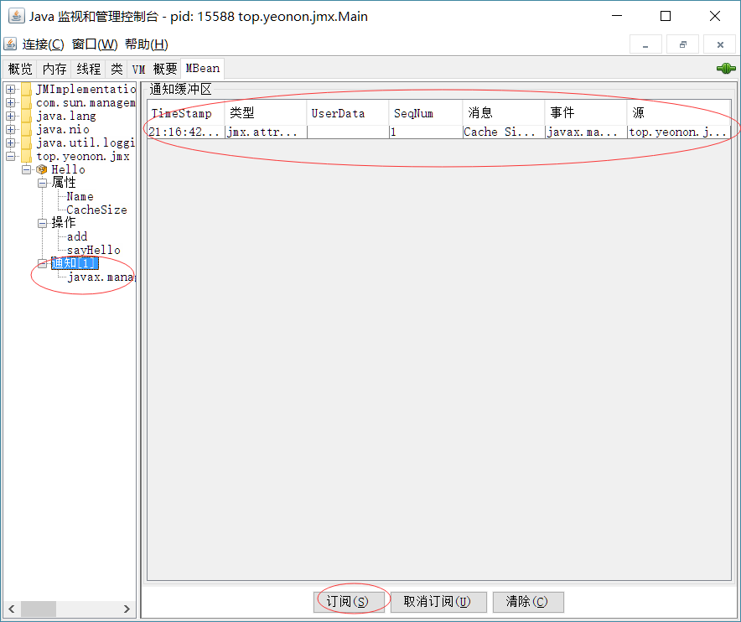Expand the java.util.logging node

point(10,143)
